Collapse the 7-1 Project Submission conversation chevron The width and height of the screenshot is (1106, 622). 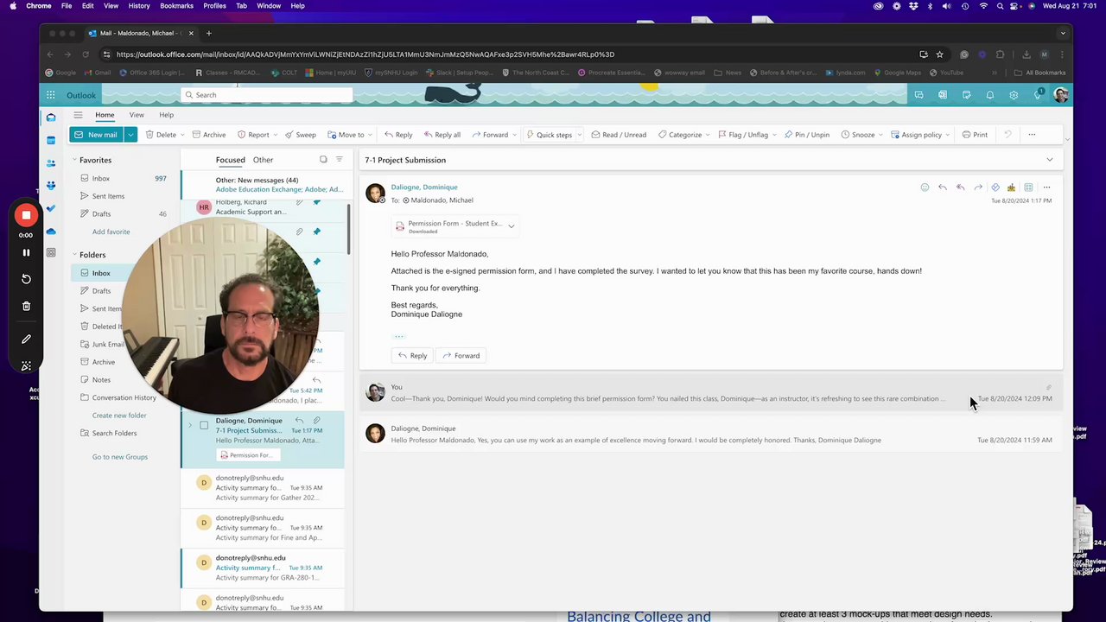point(1050,160)
